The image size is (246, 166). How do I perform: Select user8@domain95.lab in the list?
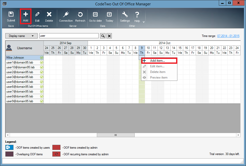[x=24, y=96]
